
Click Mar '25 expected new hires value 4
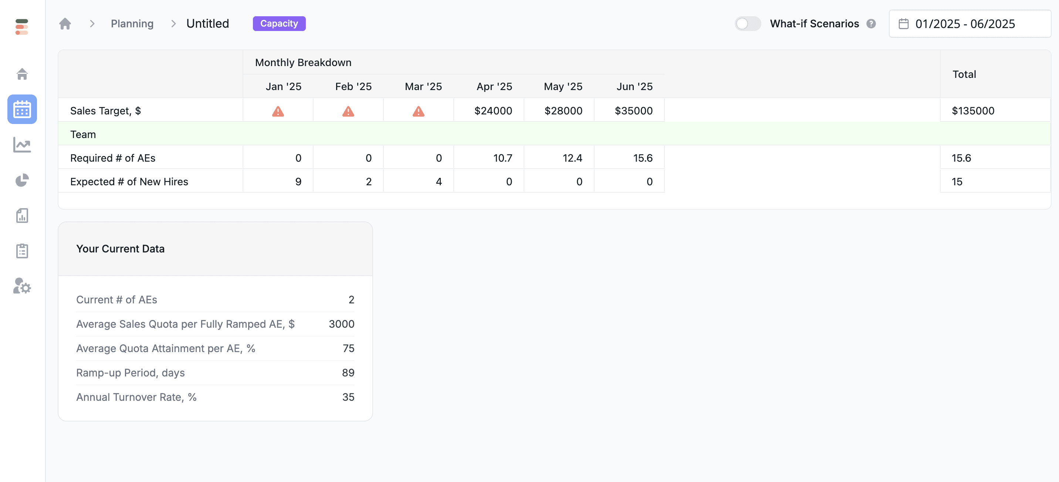439,182
